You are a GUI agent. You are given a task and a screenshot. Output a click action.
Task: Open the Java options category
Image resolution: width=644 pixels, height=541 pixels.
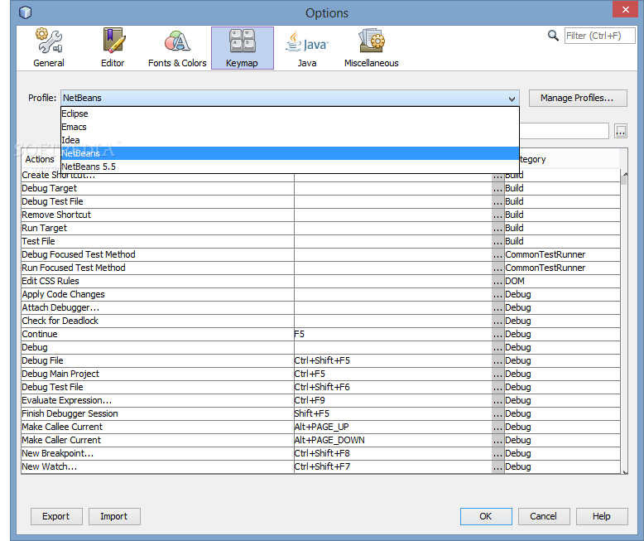pyautogui.click(x=307, y=48)
